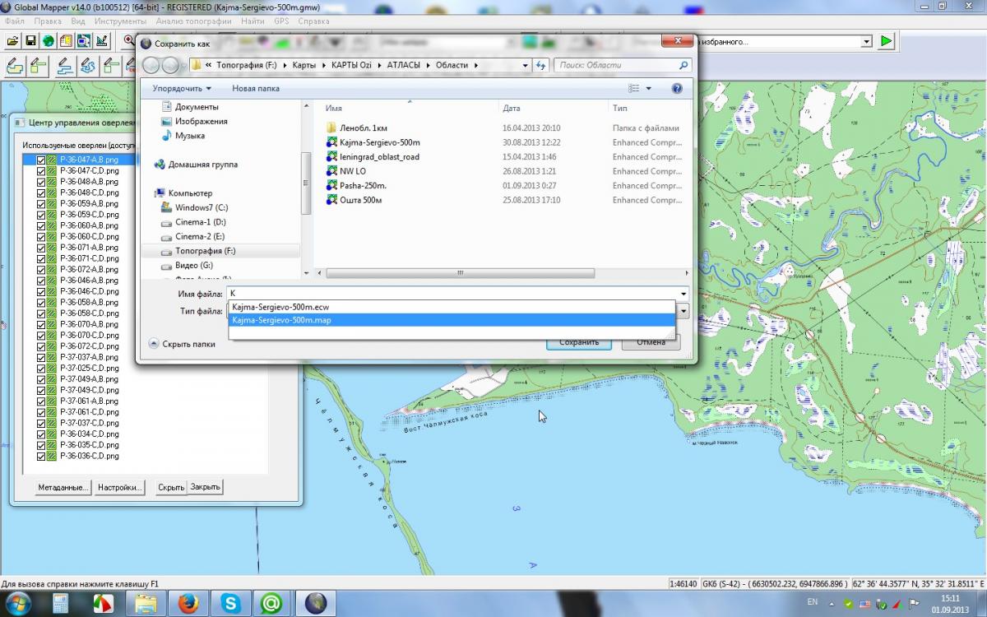987x617 pixels.
Task: Expand the address path history dropdown
Action: (x=526, y=65)
